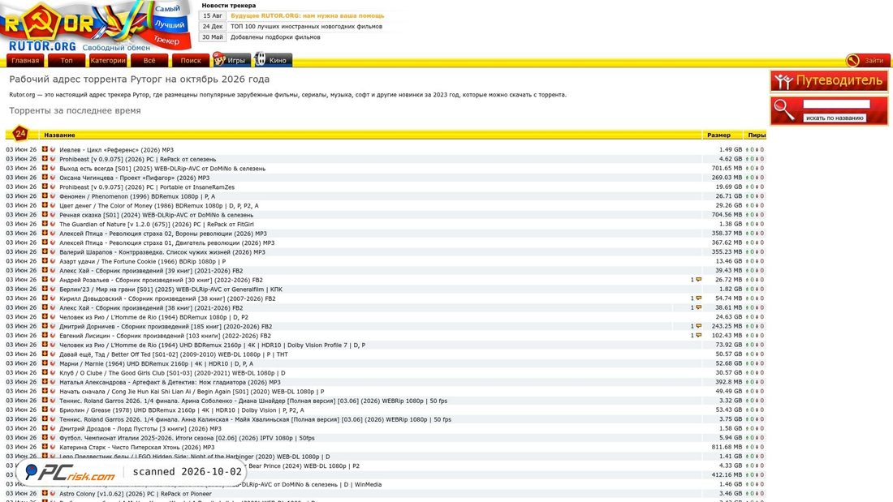
Task: Open the 'Добавлены подборки фильмов' news link
Action: pos(275,37)
